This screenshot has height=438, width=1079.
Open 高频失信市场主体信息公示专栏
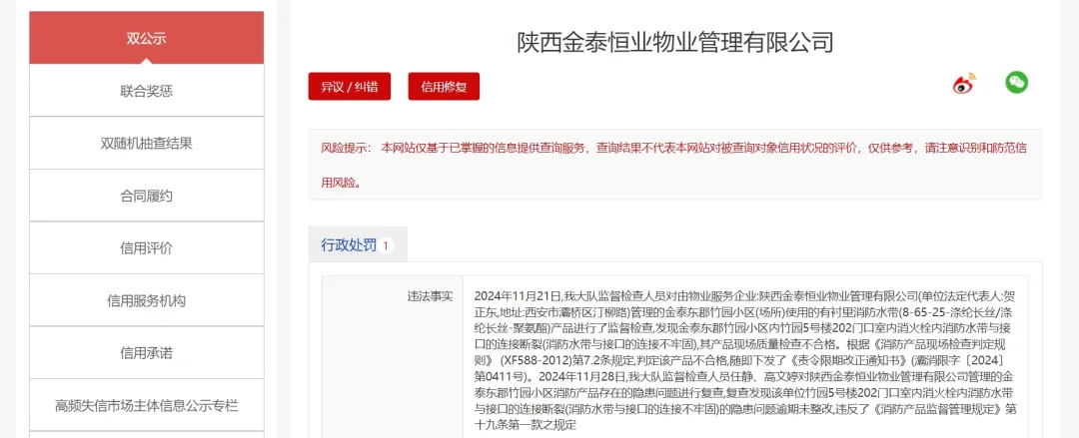coord(147,406)
